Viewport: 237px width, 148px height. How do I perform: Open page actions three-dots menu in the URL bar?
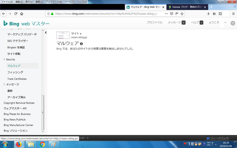pos(166,14)
